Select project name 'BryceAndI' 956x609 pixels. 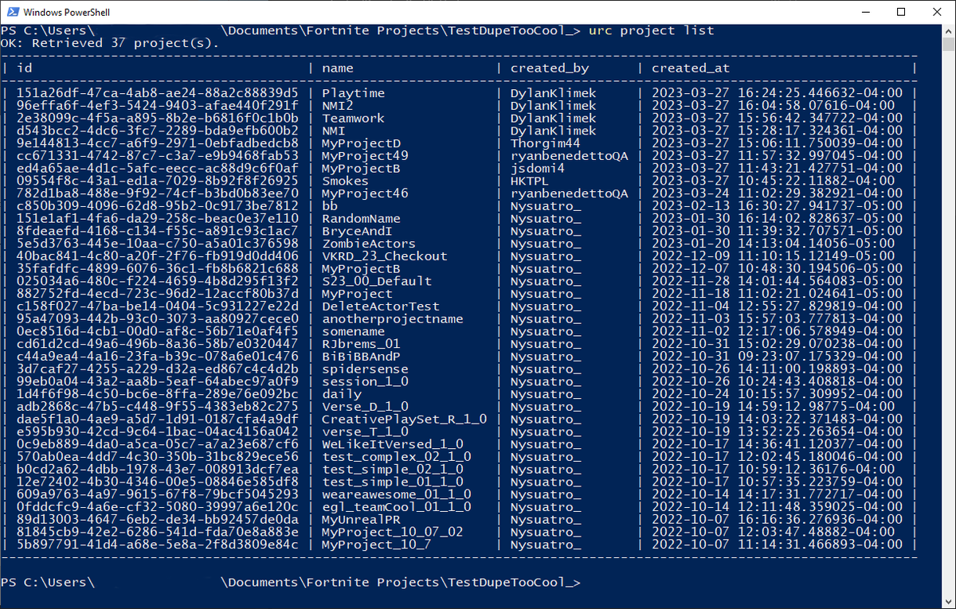point(357,231)
